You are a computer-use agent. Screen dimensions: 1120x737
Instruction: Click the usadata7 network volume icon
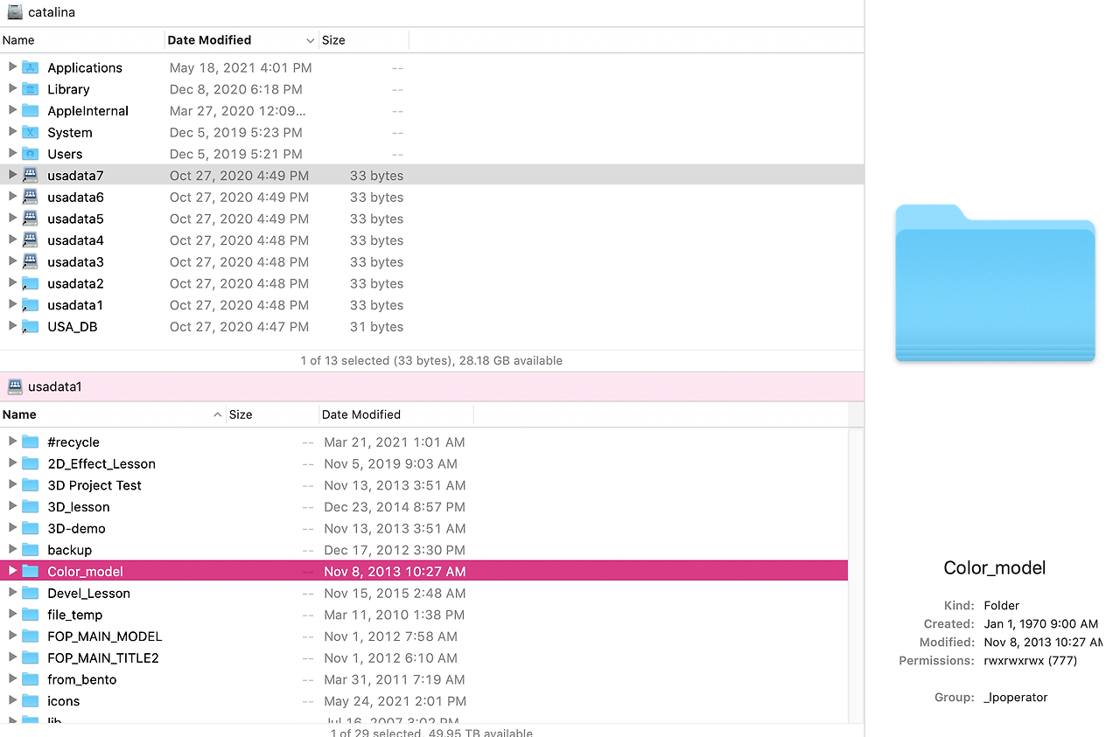[x=31, y=176]
